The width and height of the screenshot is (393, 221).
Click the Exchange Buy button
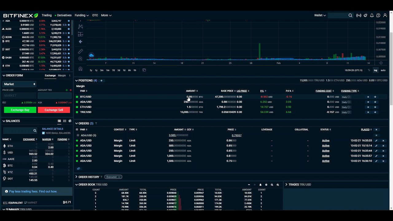coord(20,110)
